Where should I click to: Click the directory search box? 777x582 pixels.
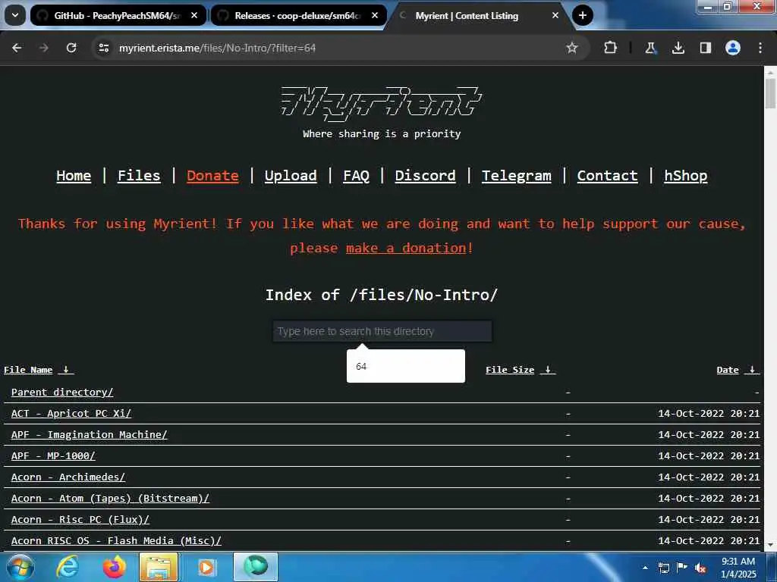[382, 331]
